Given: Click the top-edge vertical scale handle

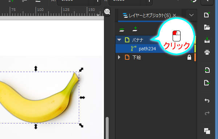Looking at the screenshot, I should point(36,68).
